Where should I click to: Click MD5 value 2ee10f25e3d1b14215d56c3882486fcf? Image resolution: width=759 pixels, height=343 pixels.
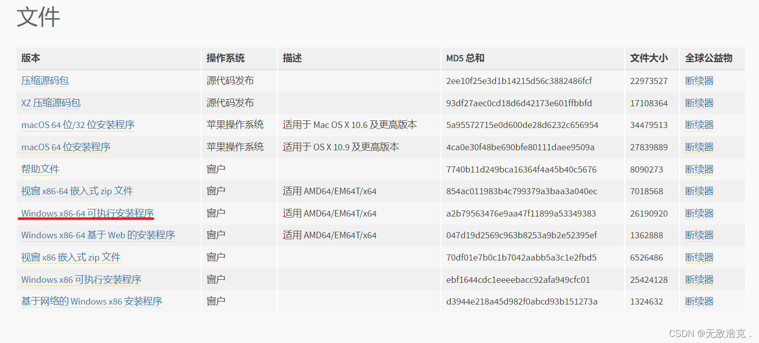pyautogui.click(x=519, y=81)
